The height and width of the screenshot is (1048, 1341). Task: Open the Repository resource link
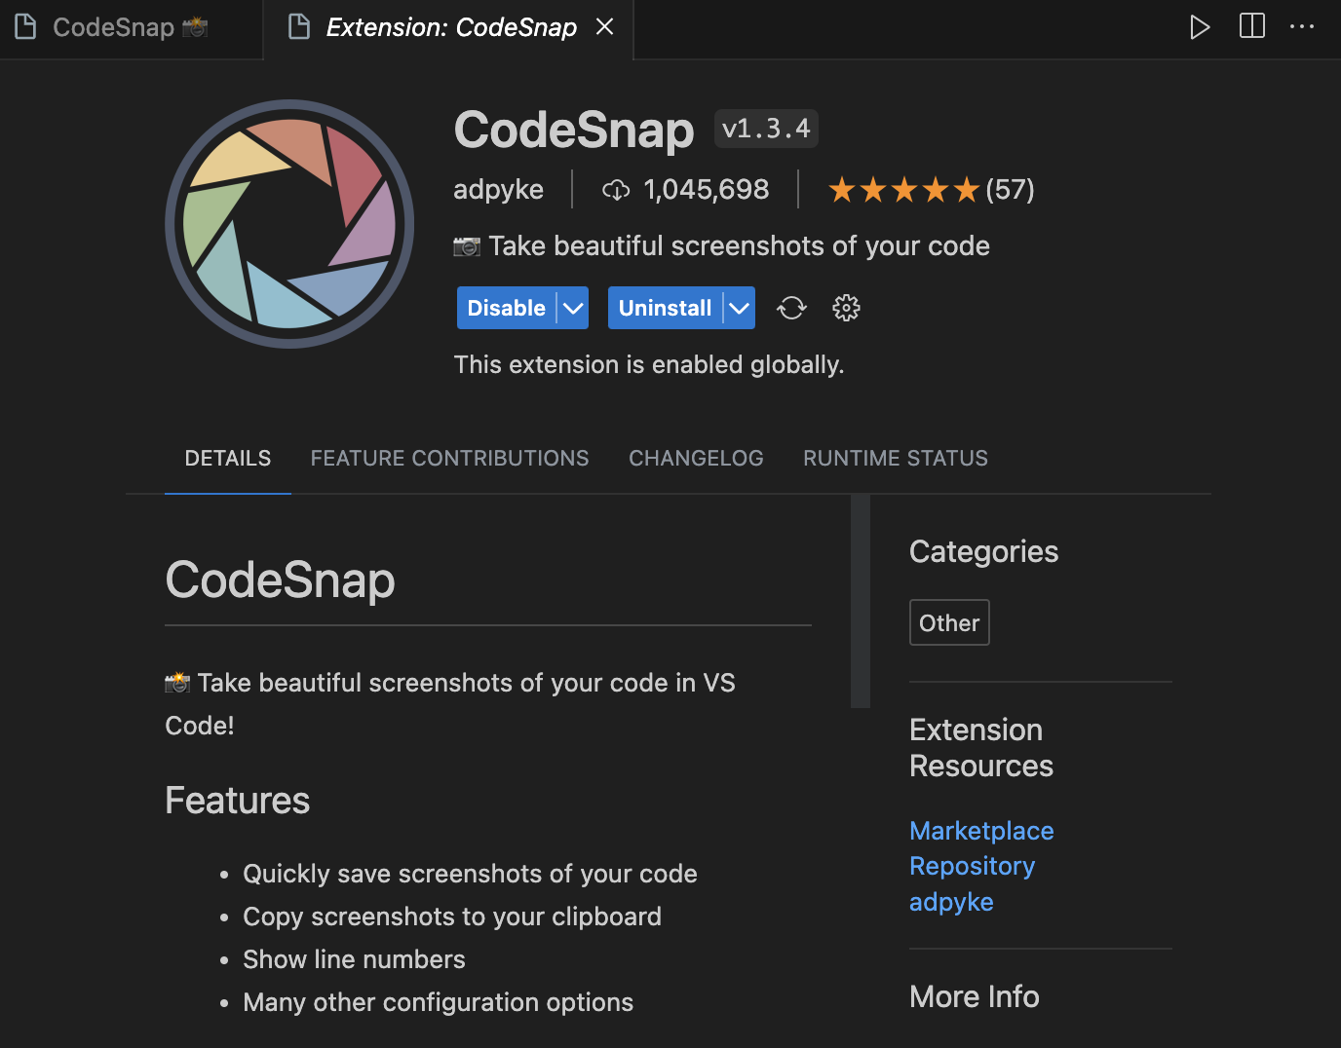click(972, 866)
